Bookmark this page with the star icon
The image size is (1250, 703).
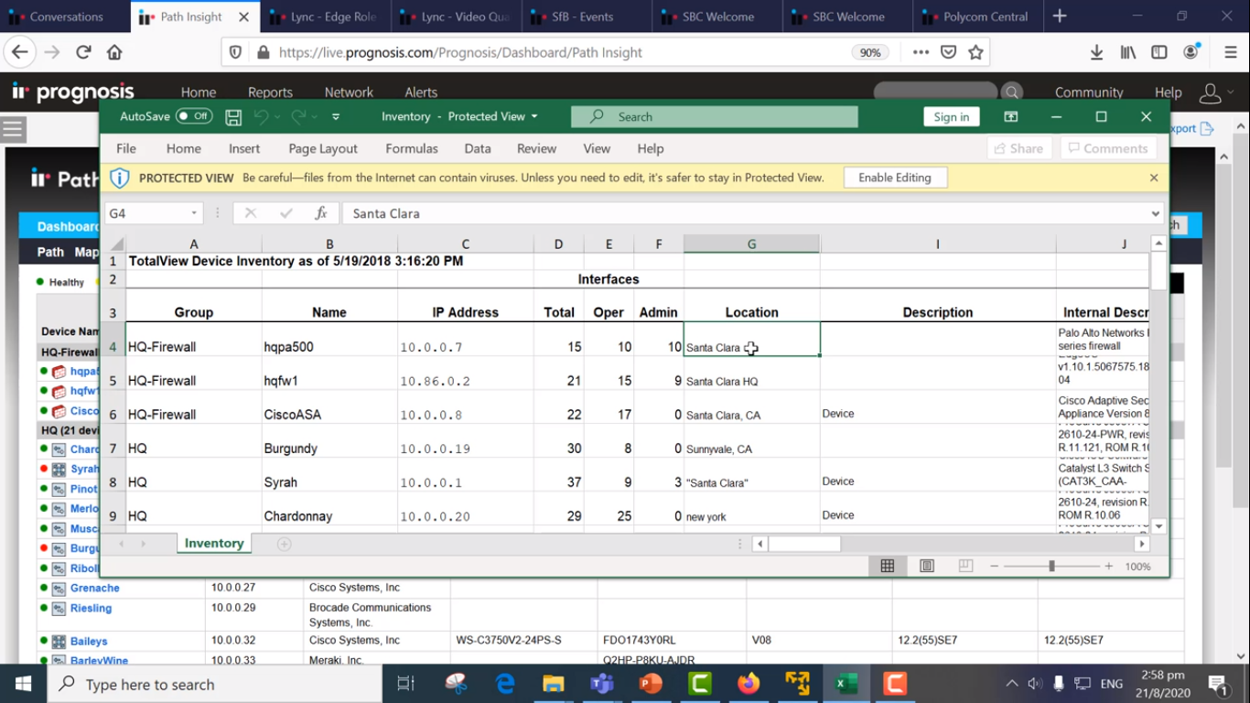pyautogui.click(x=975, y=52)
